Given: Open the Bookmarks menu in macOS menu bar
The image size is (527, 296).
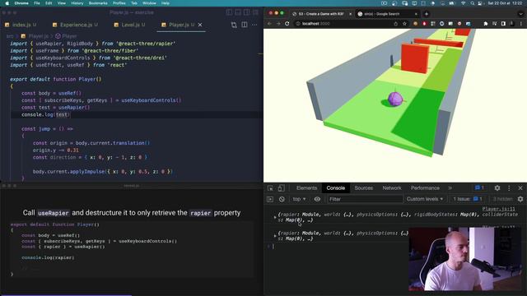Looking at the screenshot, I should [x=98, y=3].
